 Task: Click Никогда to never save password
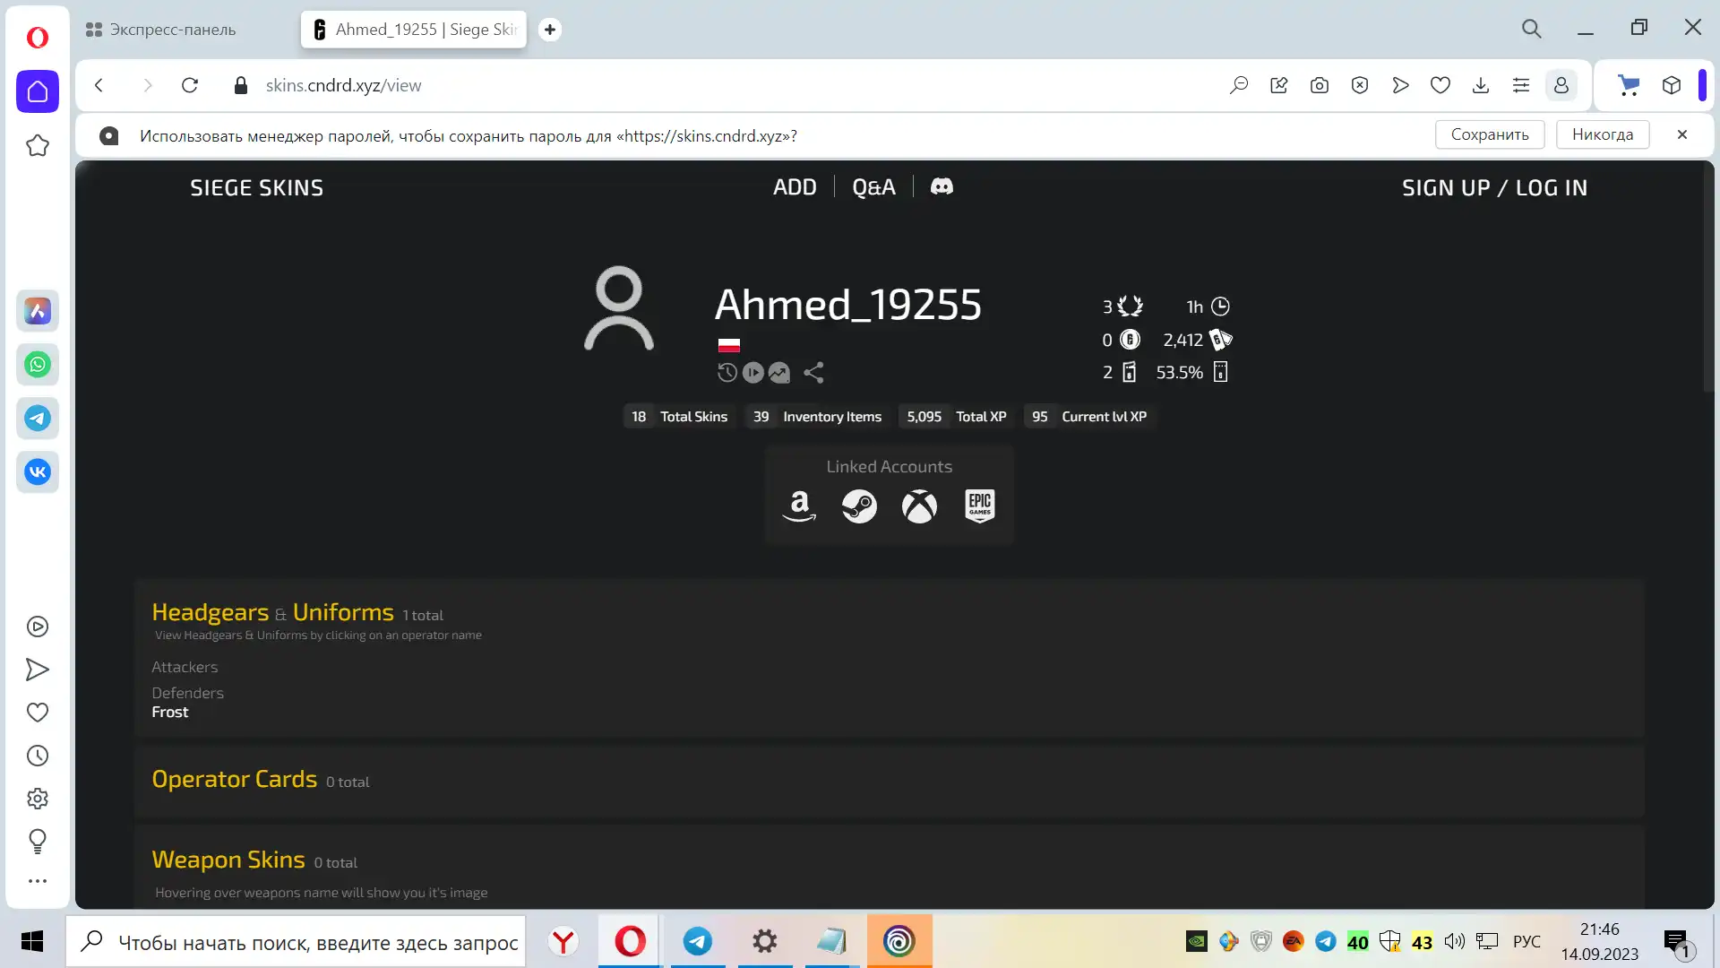(1603, 134)
